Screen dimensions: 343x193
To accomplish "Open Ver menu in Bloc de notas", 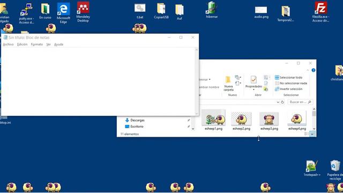I will pyautogui.click(x=48, y=44).
